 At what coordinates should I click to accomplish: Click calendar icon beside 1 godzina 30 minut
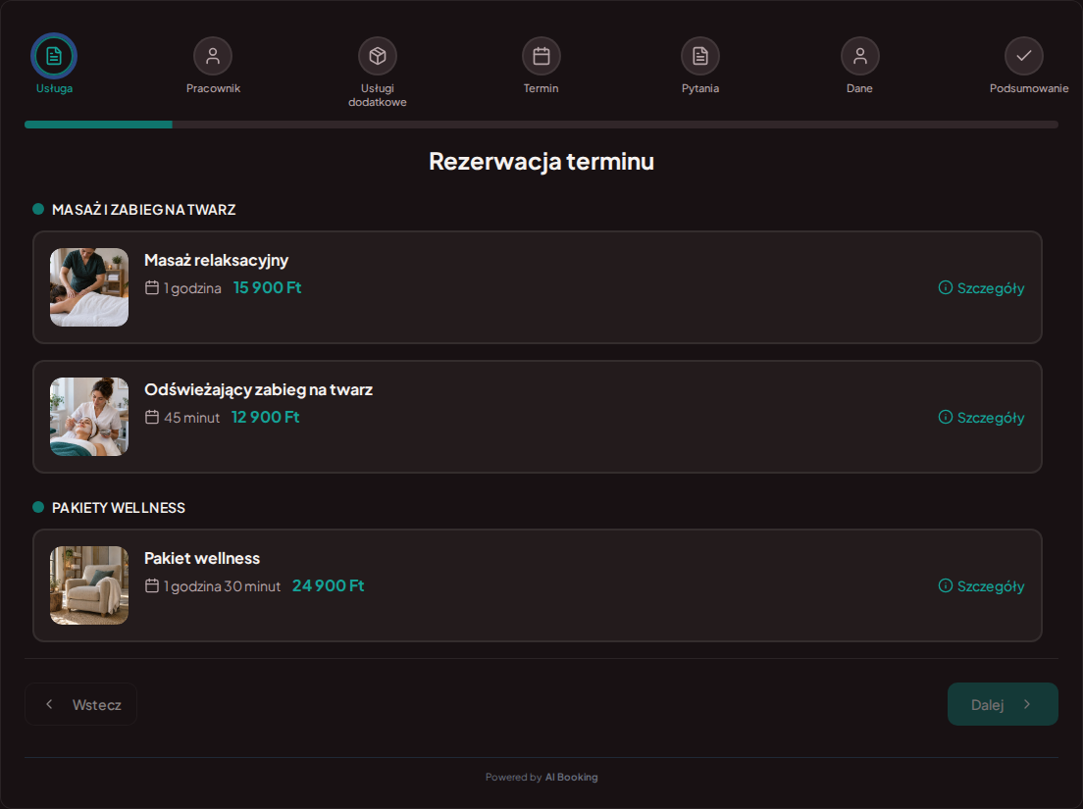coord(152,585)
